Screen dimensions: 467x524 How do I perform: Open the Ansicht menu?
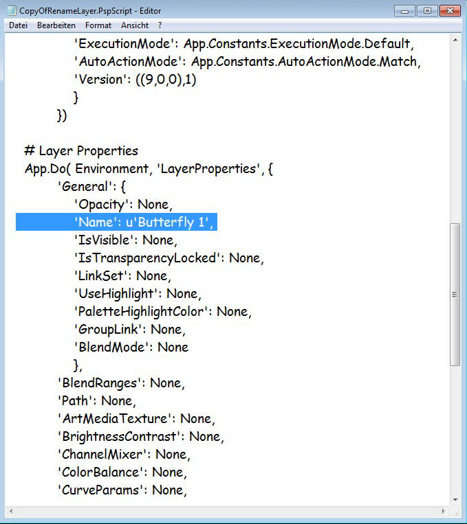(135, 25)
